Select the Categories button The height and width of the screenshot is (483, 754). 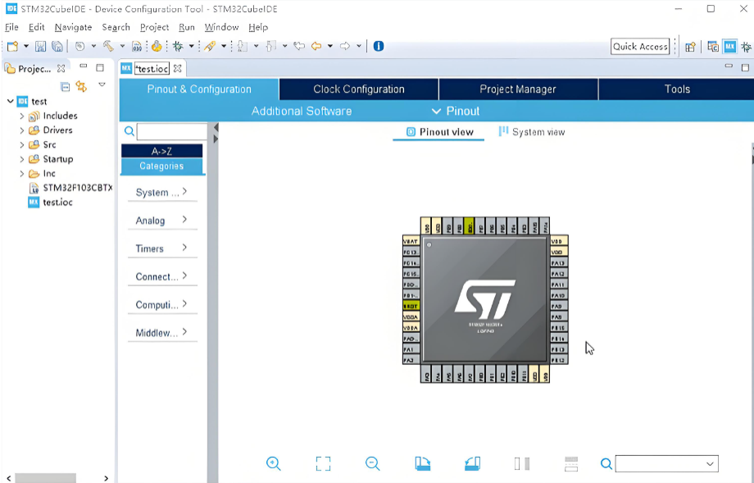pos(161,166)
